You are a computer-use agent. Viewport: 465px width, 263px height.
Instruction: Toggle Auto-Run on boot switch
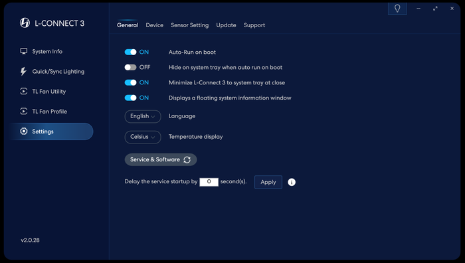[x=130, y=52]
